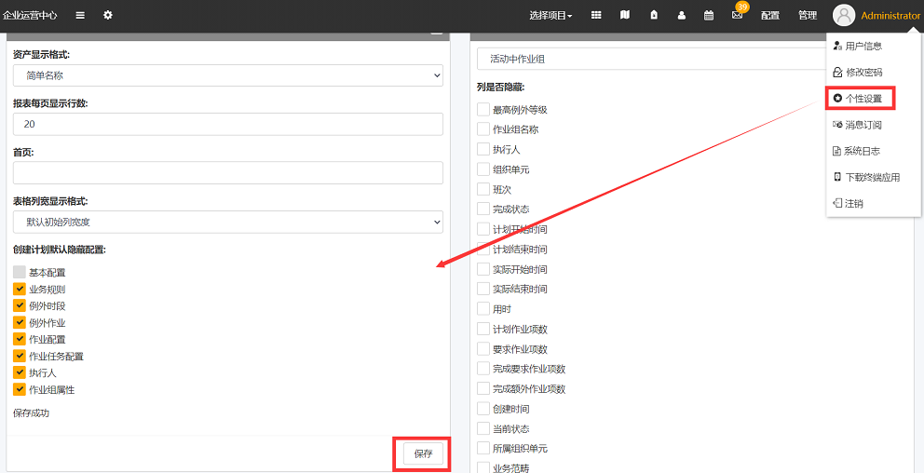The image size is (924, 473).
Task: Click the hamburger menu icon in the top bar
Action: (80, 15)
